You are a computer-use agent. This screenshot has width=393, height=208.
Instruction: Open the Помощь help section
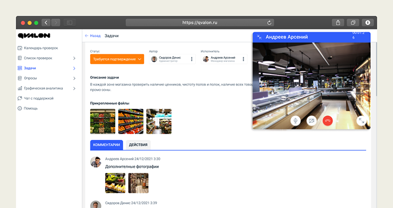click(28, 108)
